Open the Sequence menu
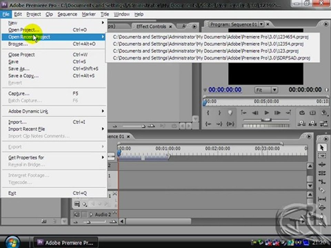The height and width of the screenshot is (248, 331). [x=67, y=14]
